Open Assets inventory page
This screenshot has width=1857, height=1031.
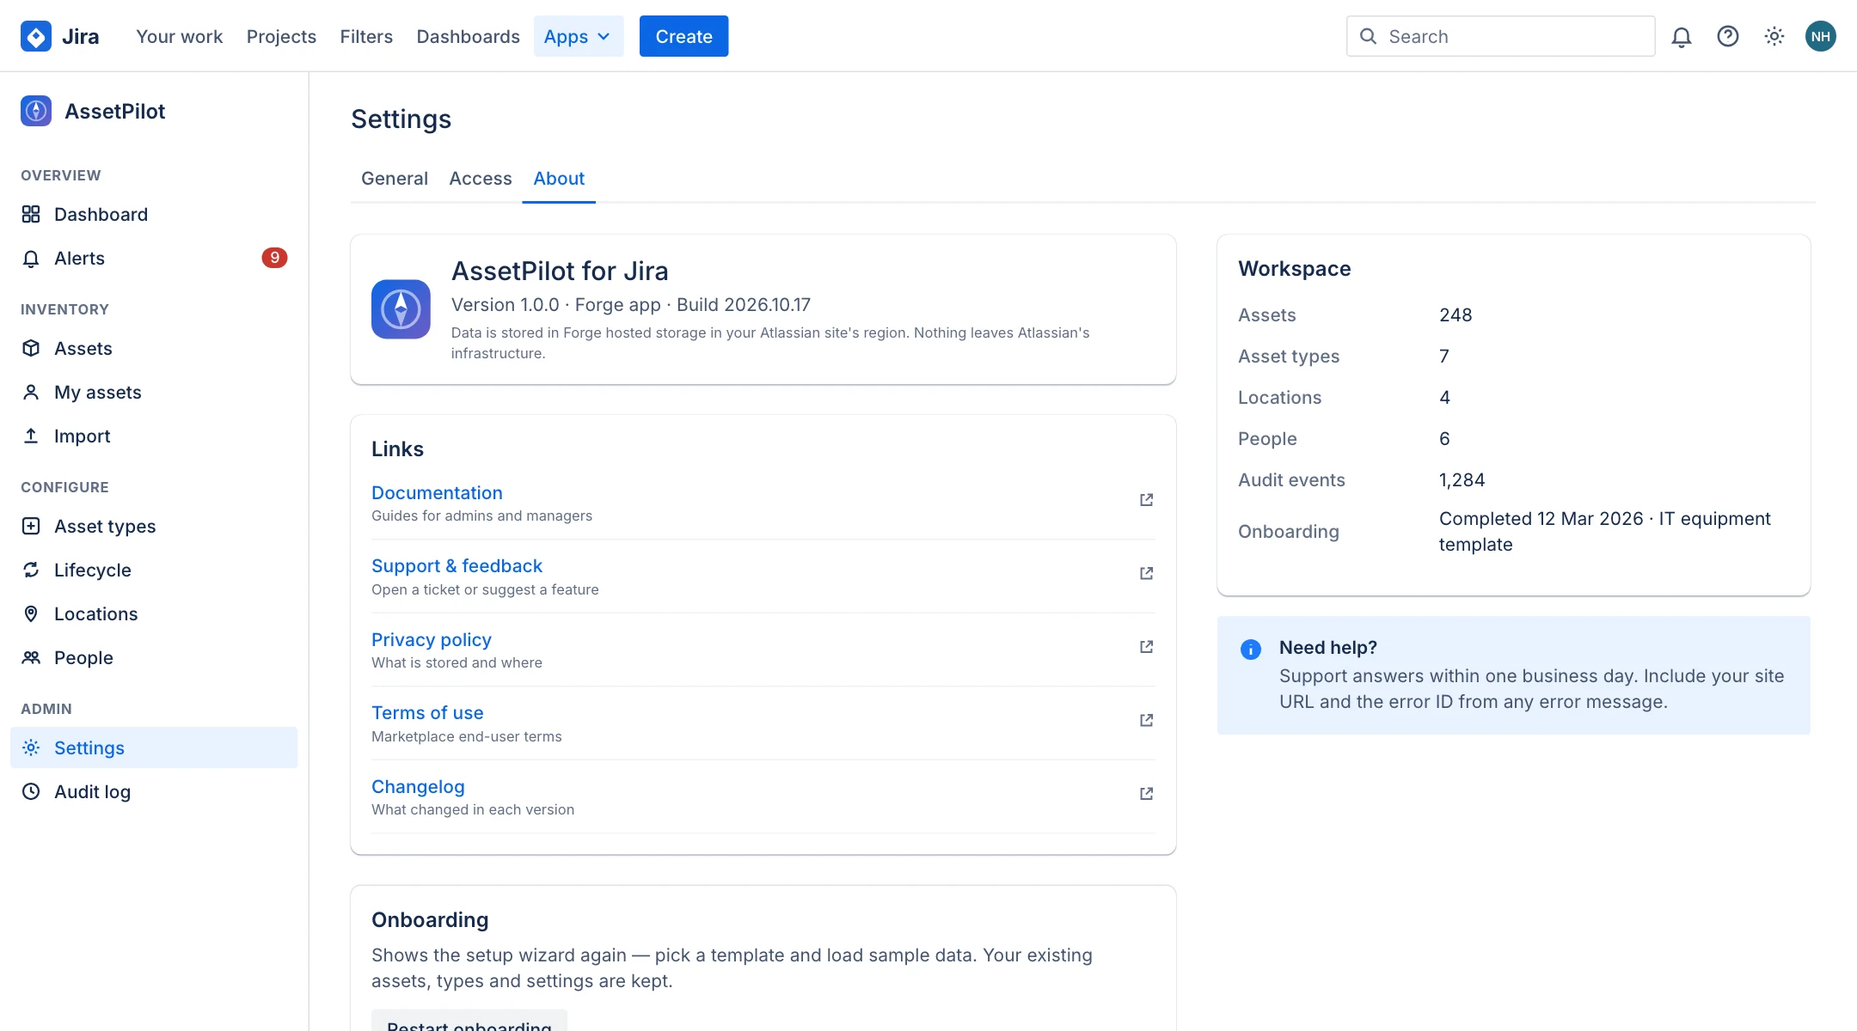[x=154, y=349]
